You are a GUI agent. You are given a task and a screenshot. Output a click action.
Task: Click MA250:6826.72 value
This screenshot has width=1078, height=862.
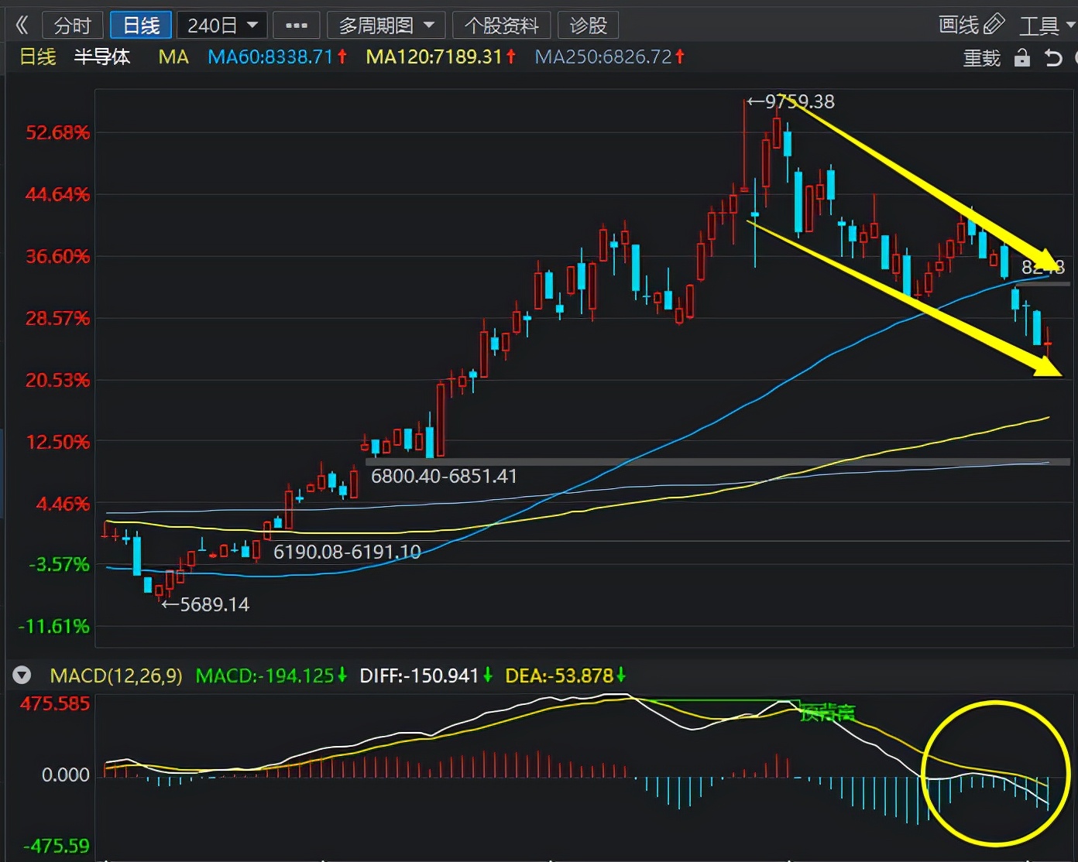tap(609, 57)
